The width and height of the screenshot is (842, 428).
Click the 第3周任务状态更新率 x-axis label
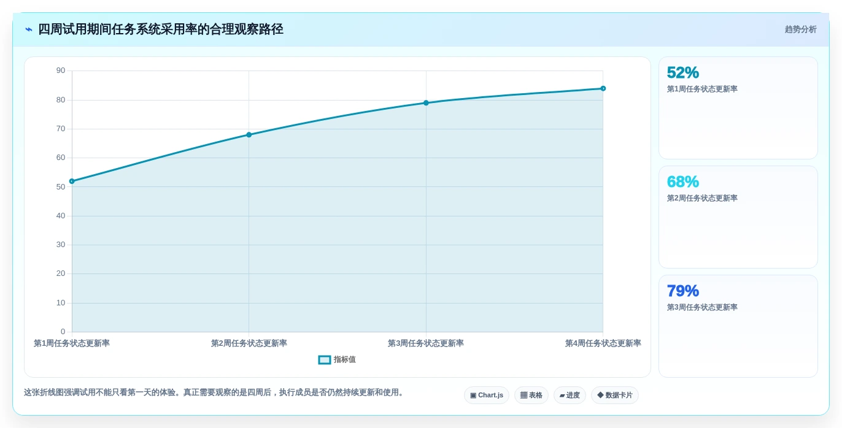click(x=426, y=343)
